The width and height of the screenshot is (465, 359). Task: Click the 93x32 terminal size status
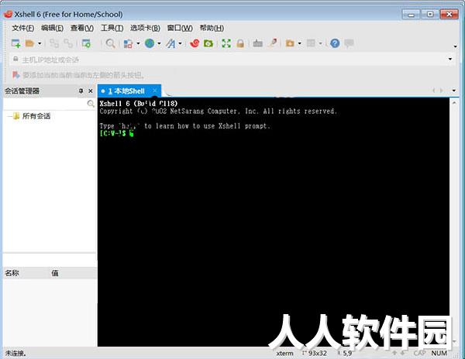[317, 354]
